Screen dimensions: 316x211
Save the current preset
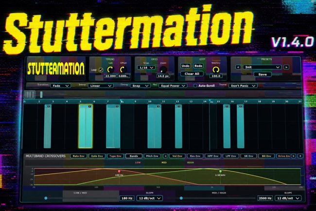263,74
